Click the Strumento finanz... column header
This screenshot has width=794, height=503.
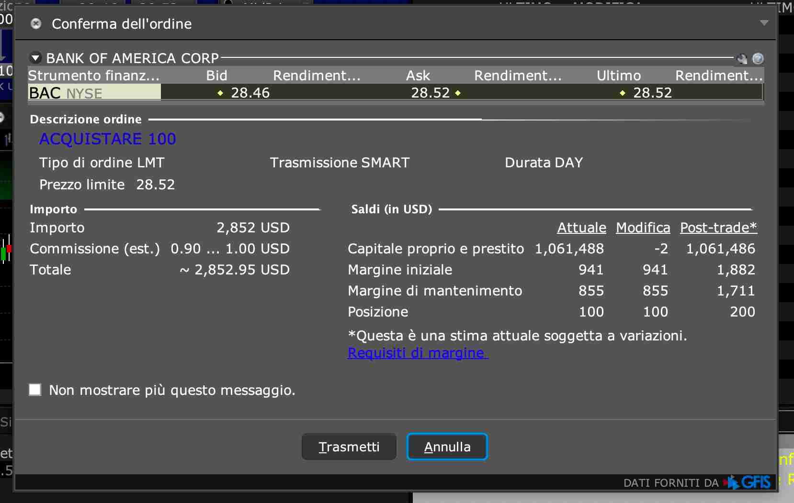point(94,76)
